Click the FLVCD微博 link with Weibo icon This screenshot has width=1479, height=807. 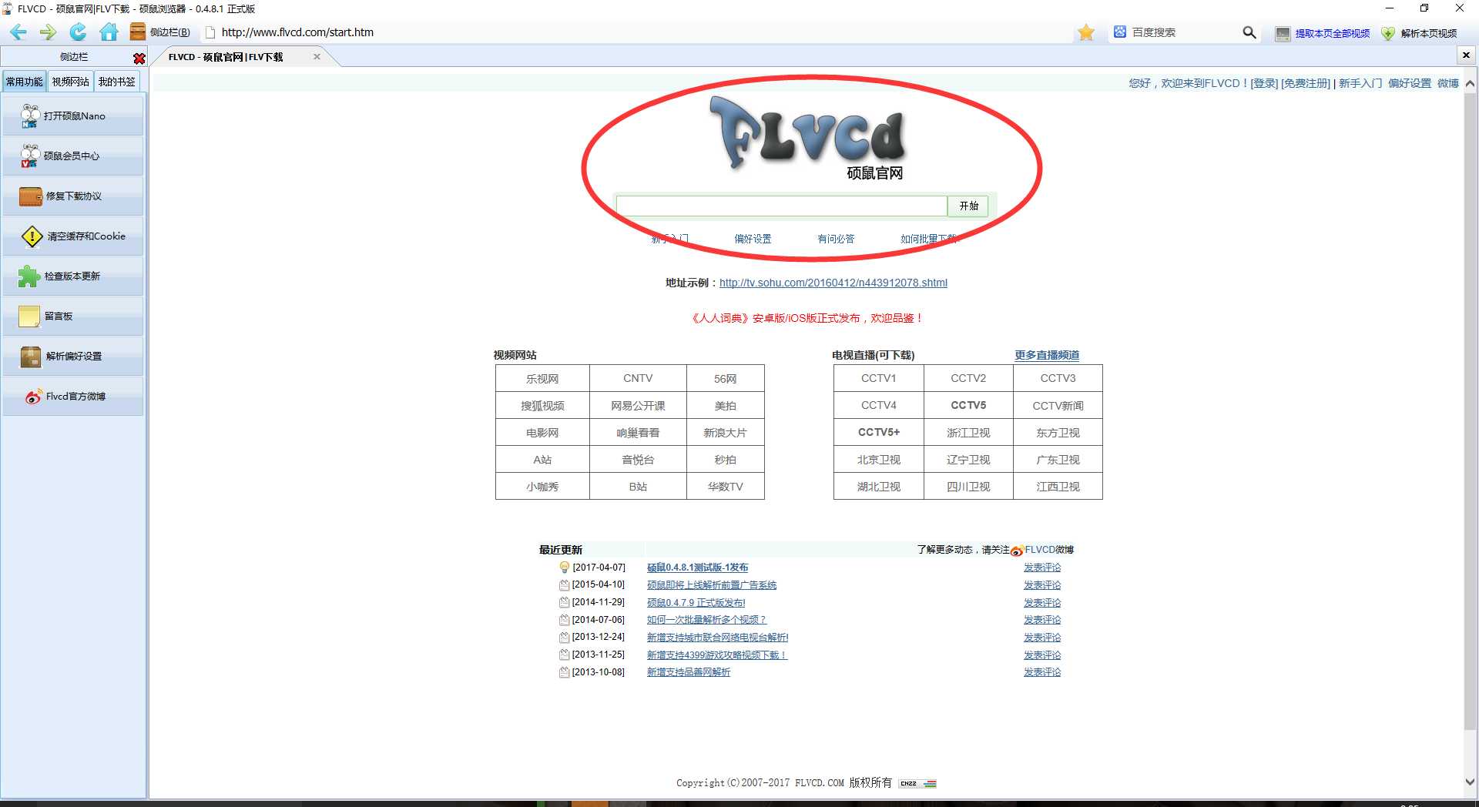1042,550
